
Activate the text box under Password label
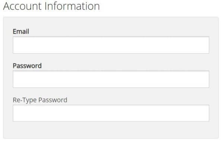[x=111, y=79]
